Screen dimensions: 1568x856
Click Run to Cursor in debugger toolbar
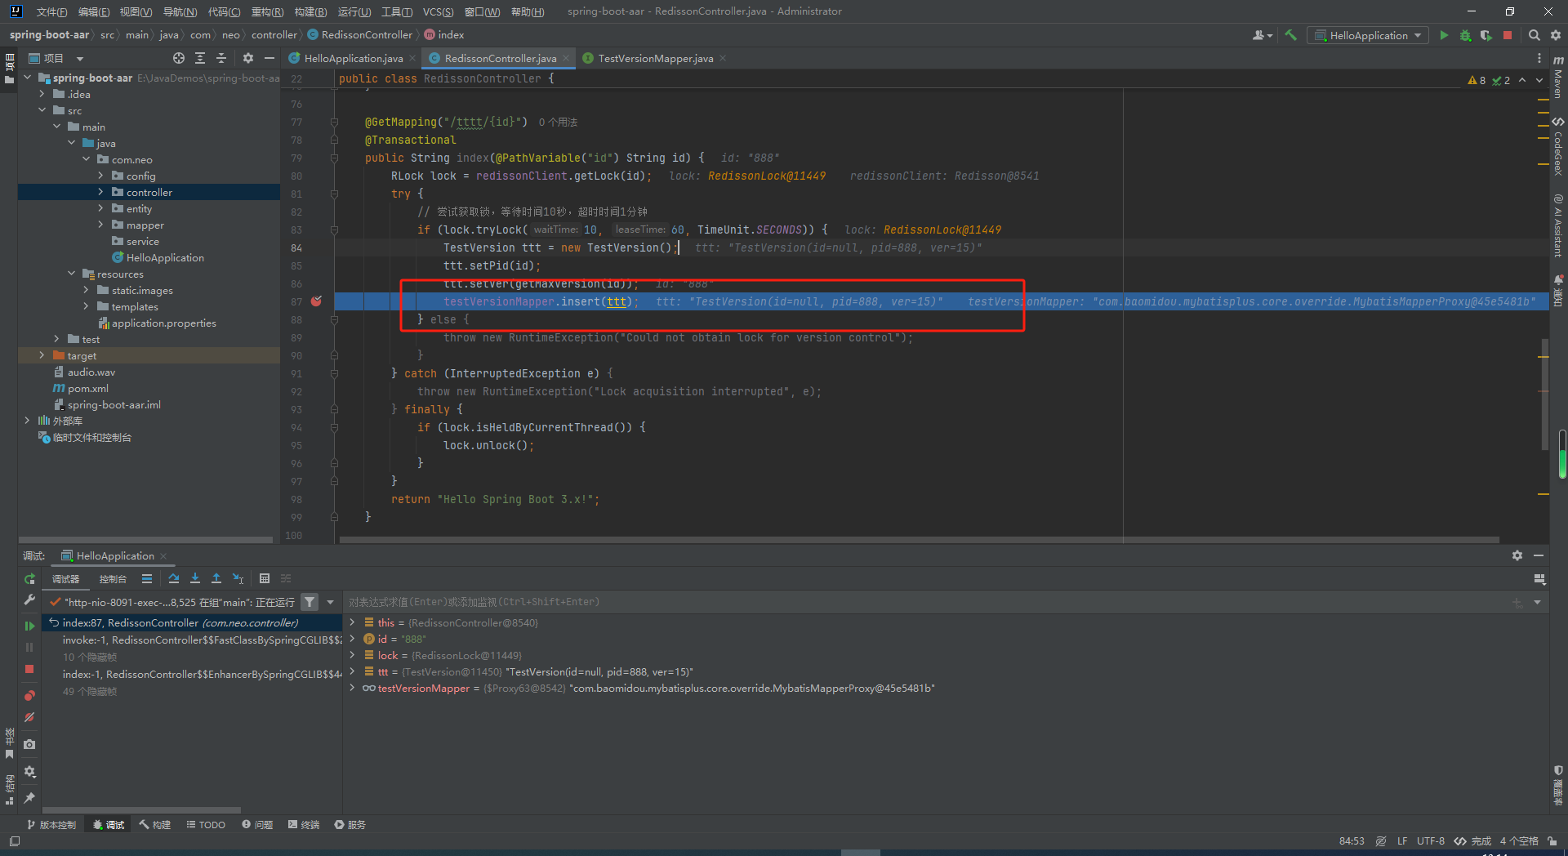(x=238, y=578)
